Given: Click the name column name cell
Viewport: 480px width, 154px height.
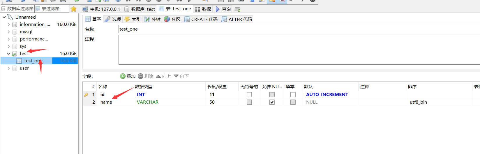Looking at the screenshot, I should tap(115, 102).
